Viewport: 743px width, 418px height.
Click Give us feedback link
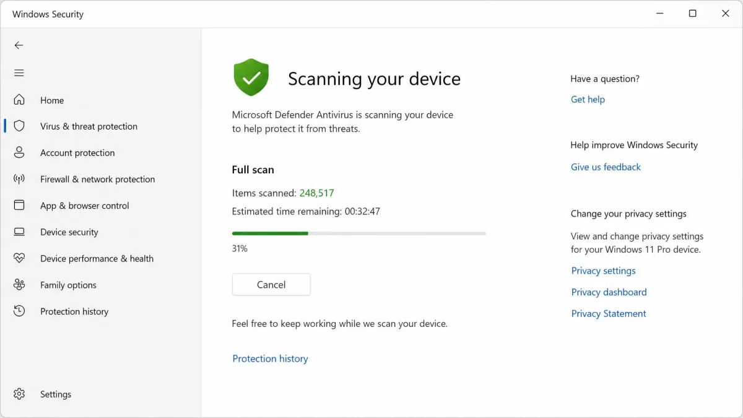(606, 167)
